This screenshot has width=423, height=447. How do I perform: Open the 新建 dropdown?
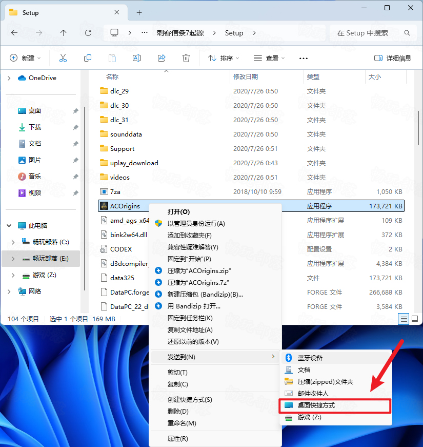(25, 58)
